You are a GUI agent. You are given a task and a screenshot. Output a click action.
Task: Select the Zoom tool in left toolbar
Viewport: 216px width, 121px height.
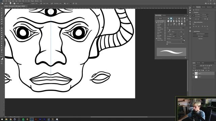2,52
